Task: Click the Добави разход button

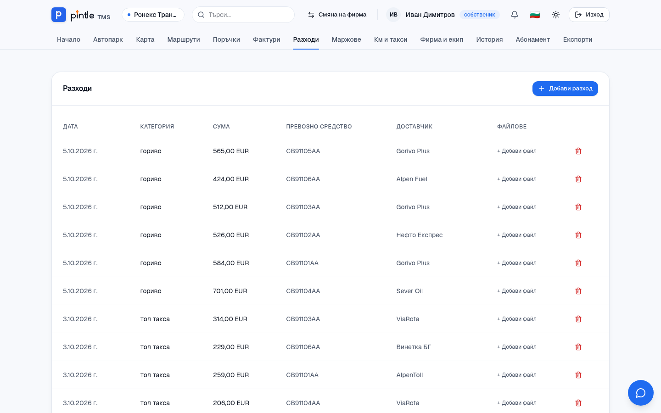Action: tap(565, 89)
